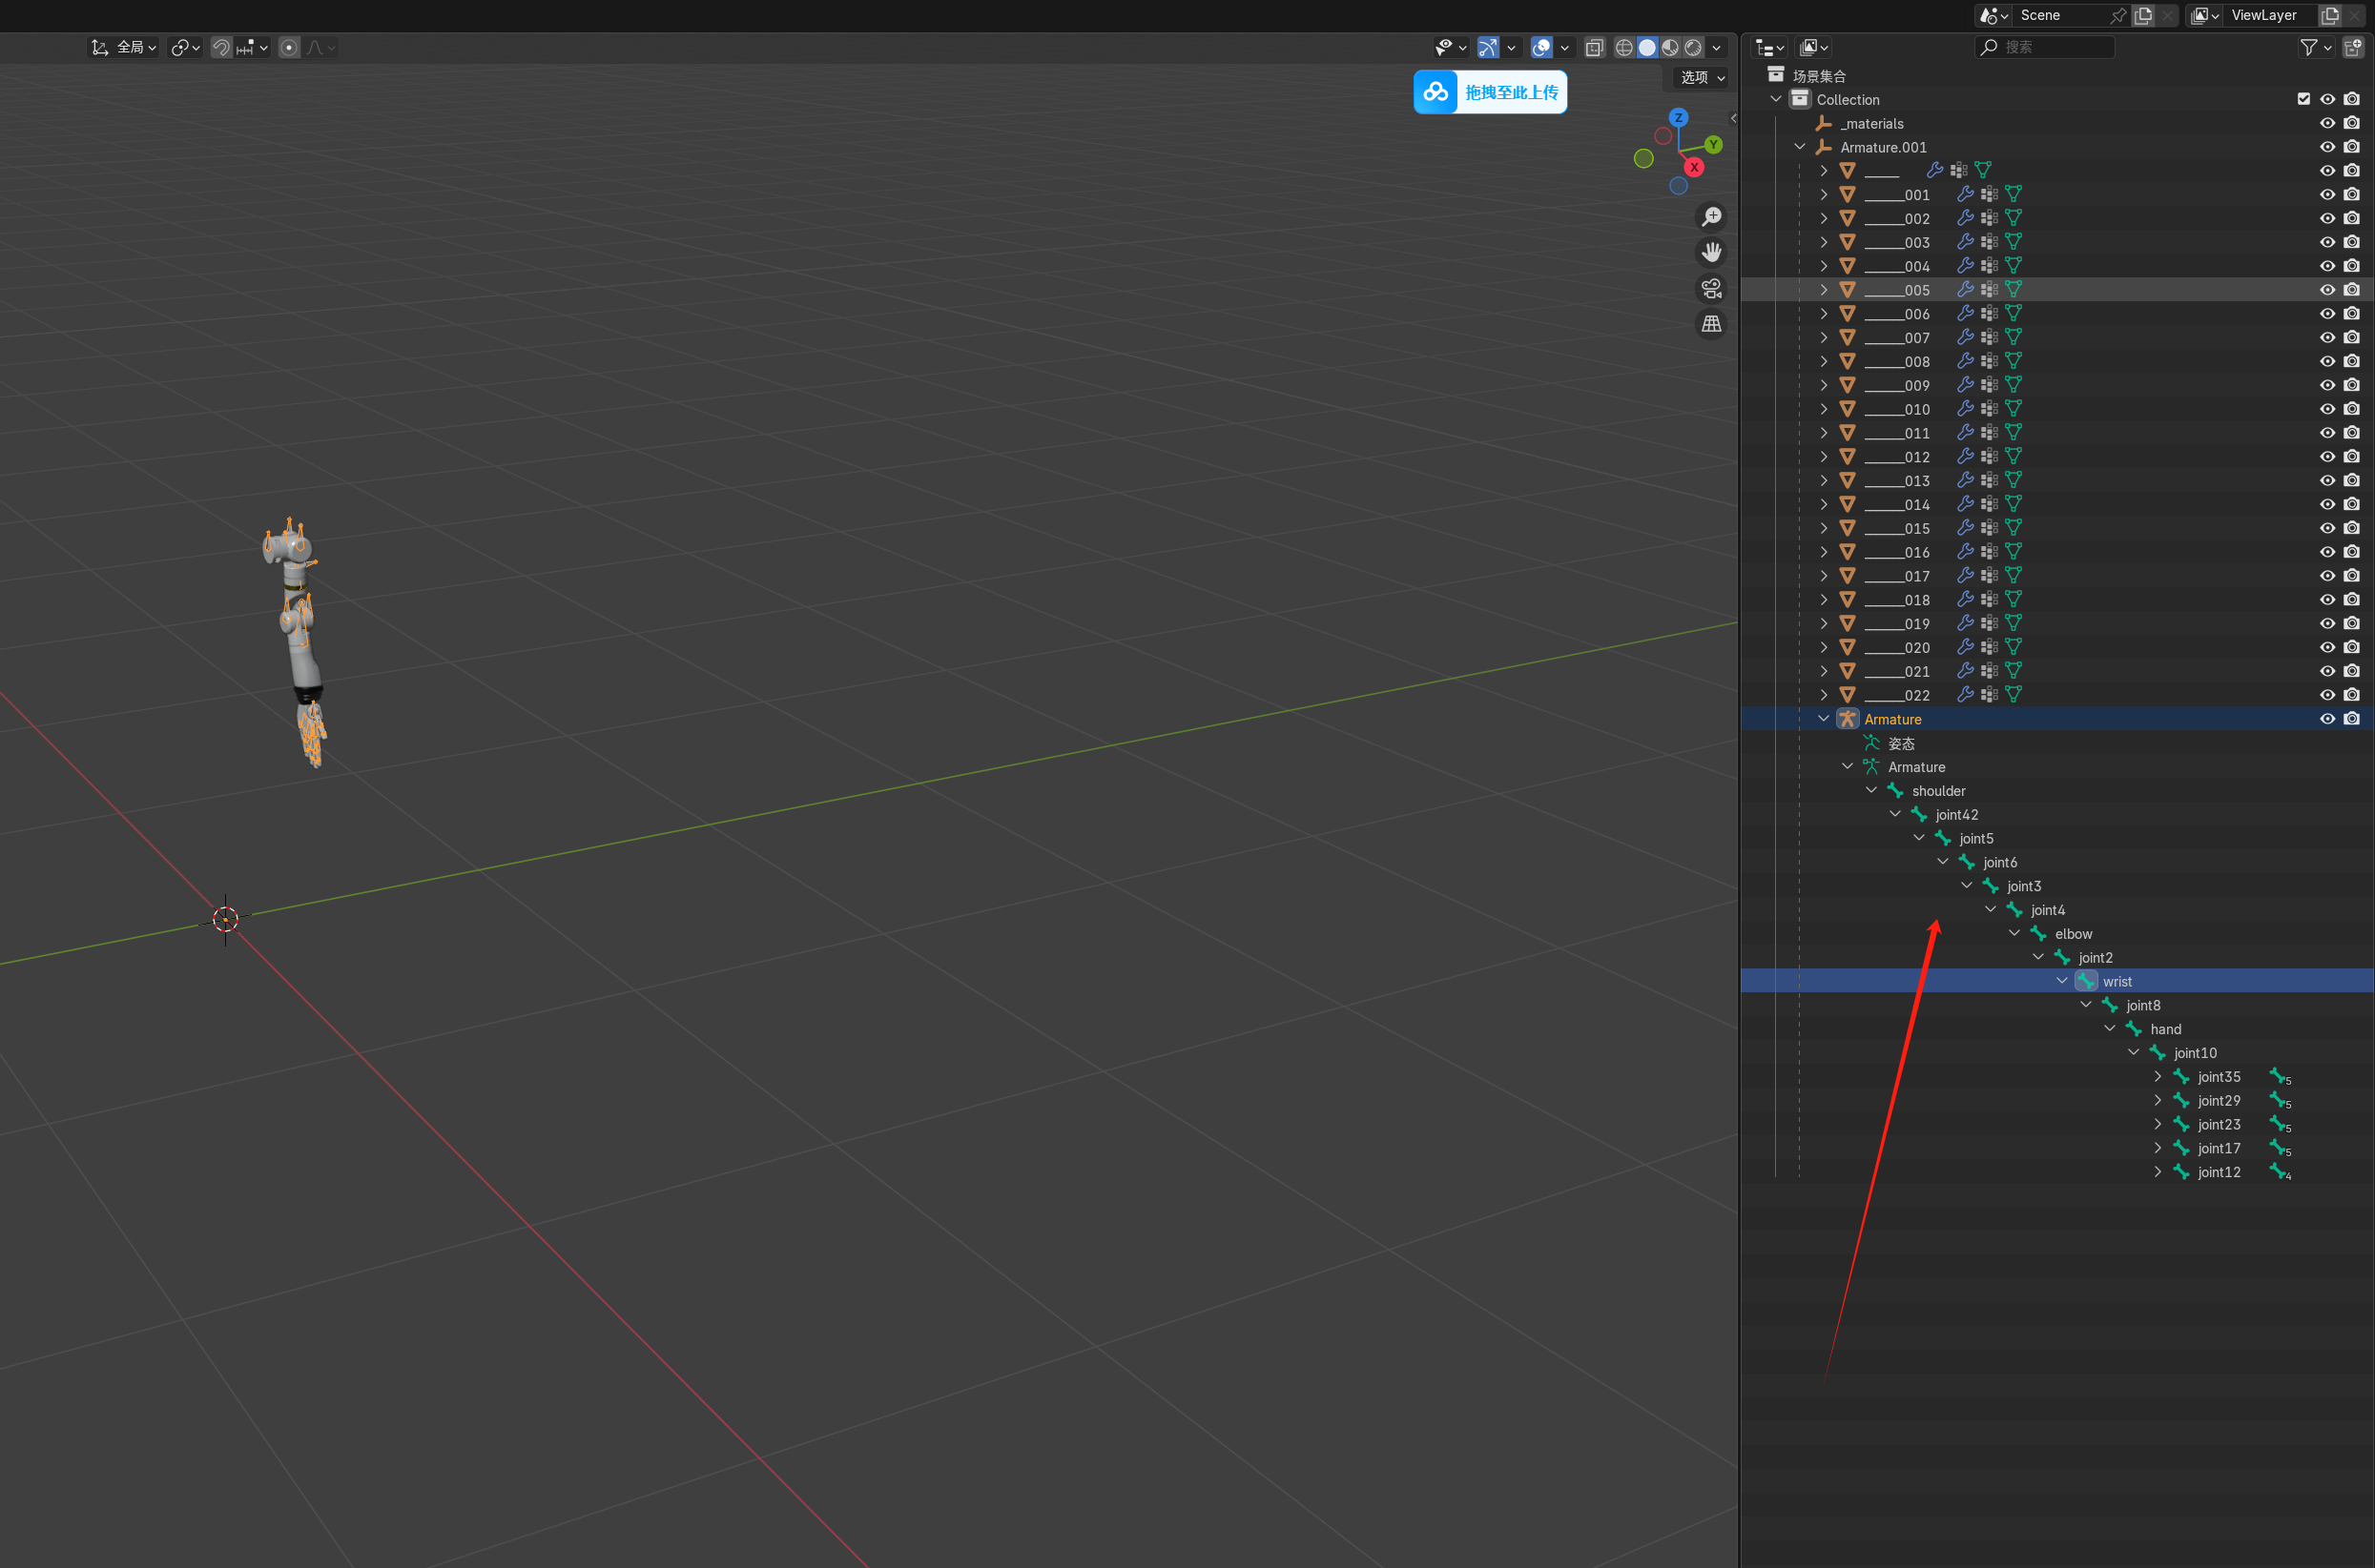Click the zoom view magnifier icon
2375x1568 pixels.
1712,217
